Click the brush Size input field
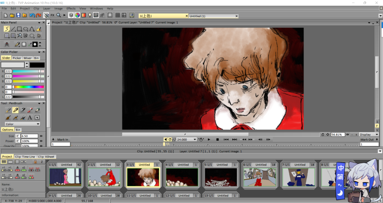Viewport: 383px width, 203px height. pos(29,136)
